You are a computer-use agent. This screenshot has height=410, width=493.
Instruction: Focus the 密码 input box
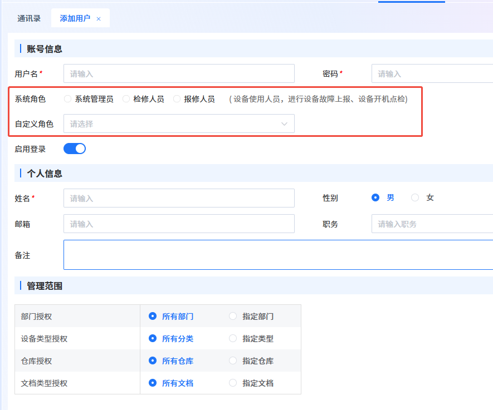point(432,73)
